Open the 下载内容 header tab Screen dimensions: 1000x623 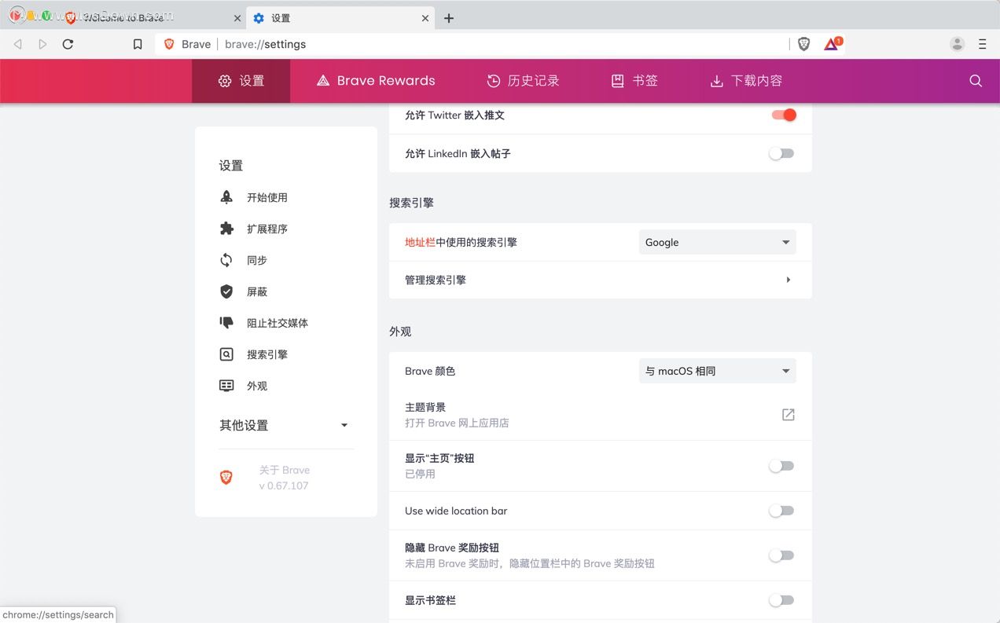tap(746, 81)
